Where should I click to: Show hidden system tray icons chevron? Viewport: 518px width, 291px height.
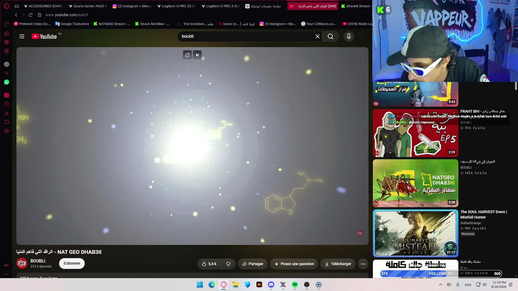[x=440, y=285]
